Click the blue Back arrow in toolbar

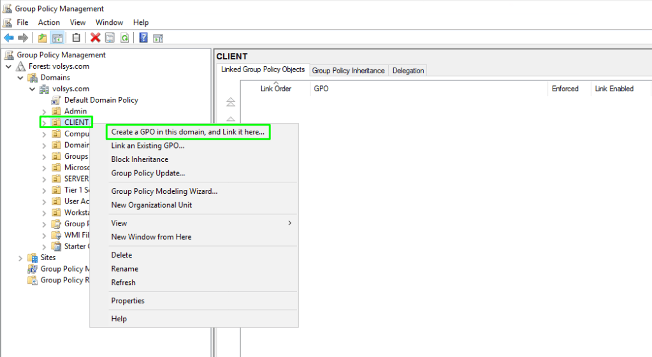point(9,38)
